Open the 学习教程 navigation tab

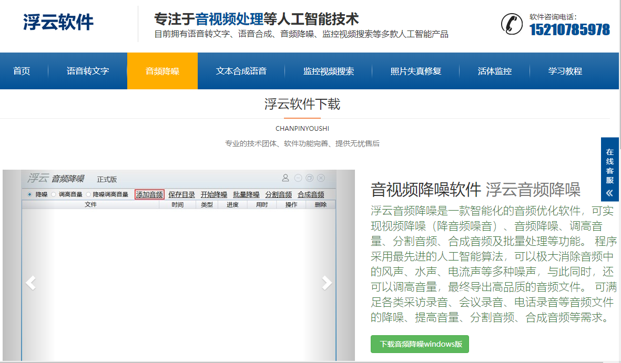(x=565, y=71)
